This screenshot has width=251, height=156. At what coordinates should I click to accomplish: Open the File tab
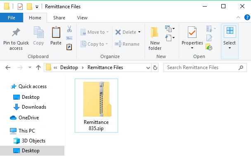pos(12,18)
